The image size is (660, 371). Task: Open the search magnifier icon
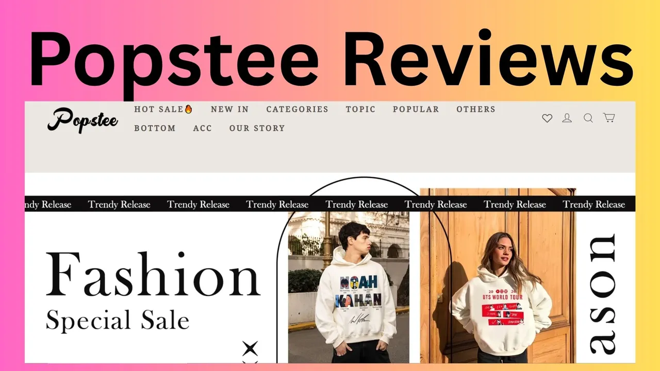click(588, 118)
